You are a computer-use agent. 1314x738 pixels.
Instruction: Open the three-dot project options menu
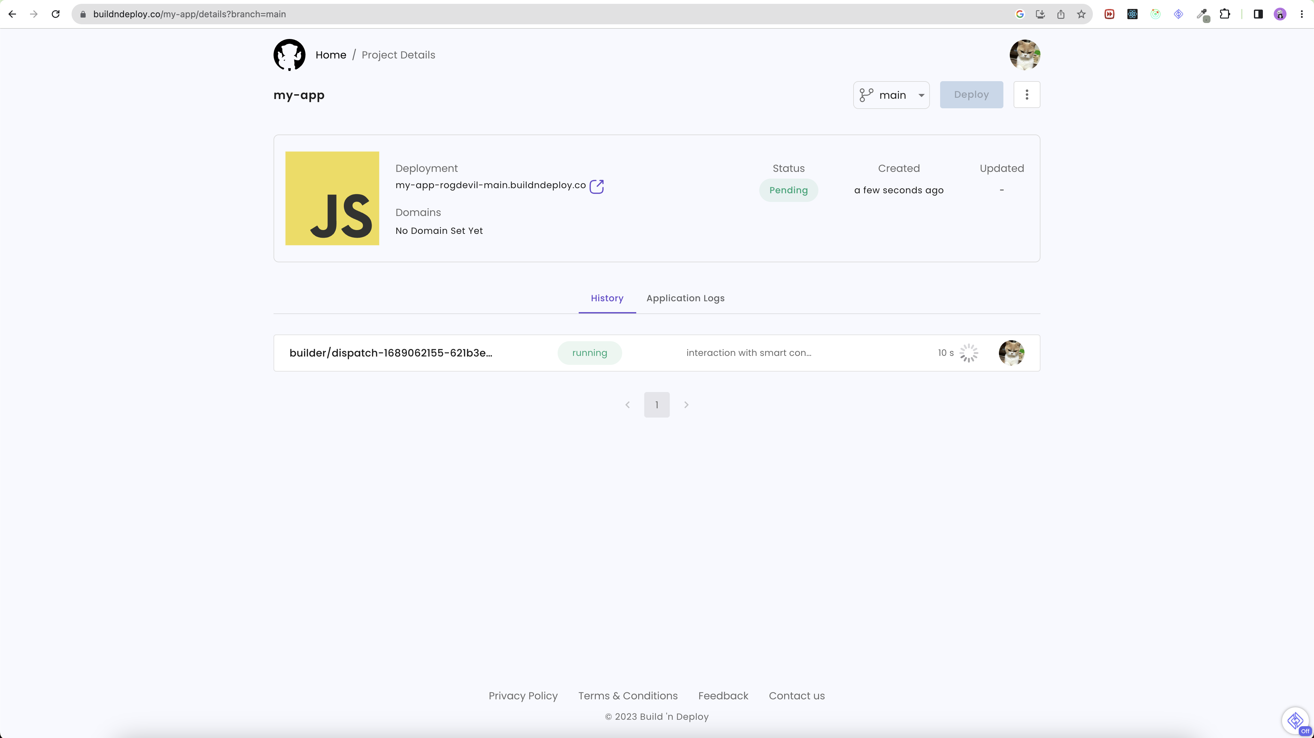(x=1026, y=94)
